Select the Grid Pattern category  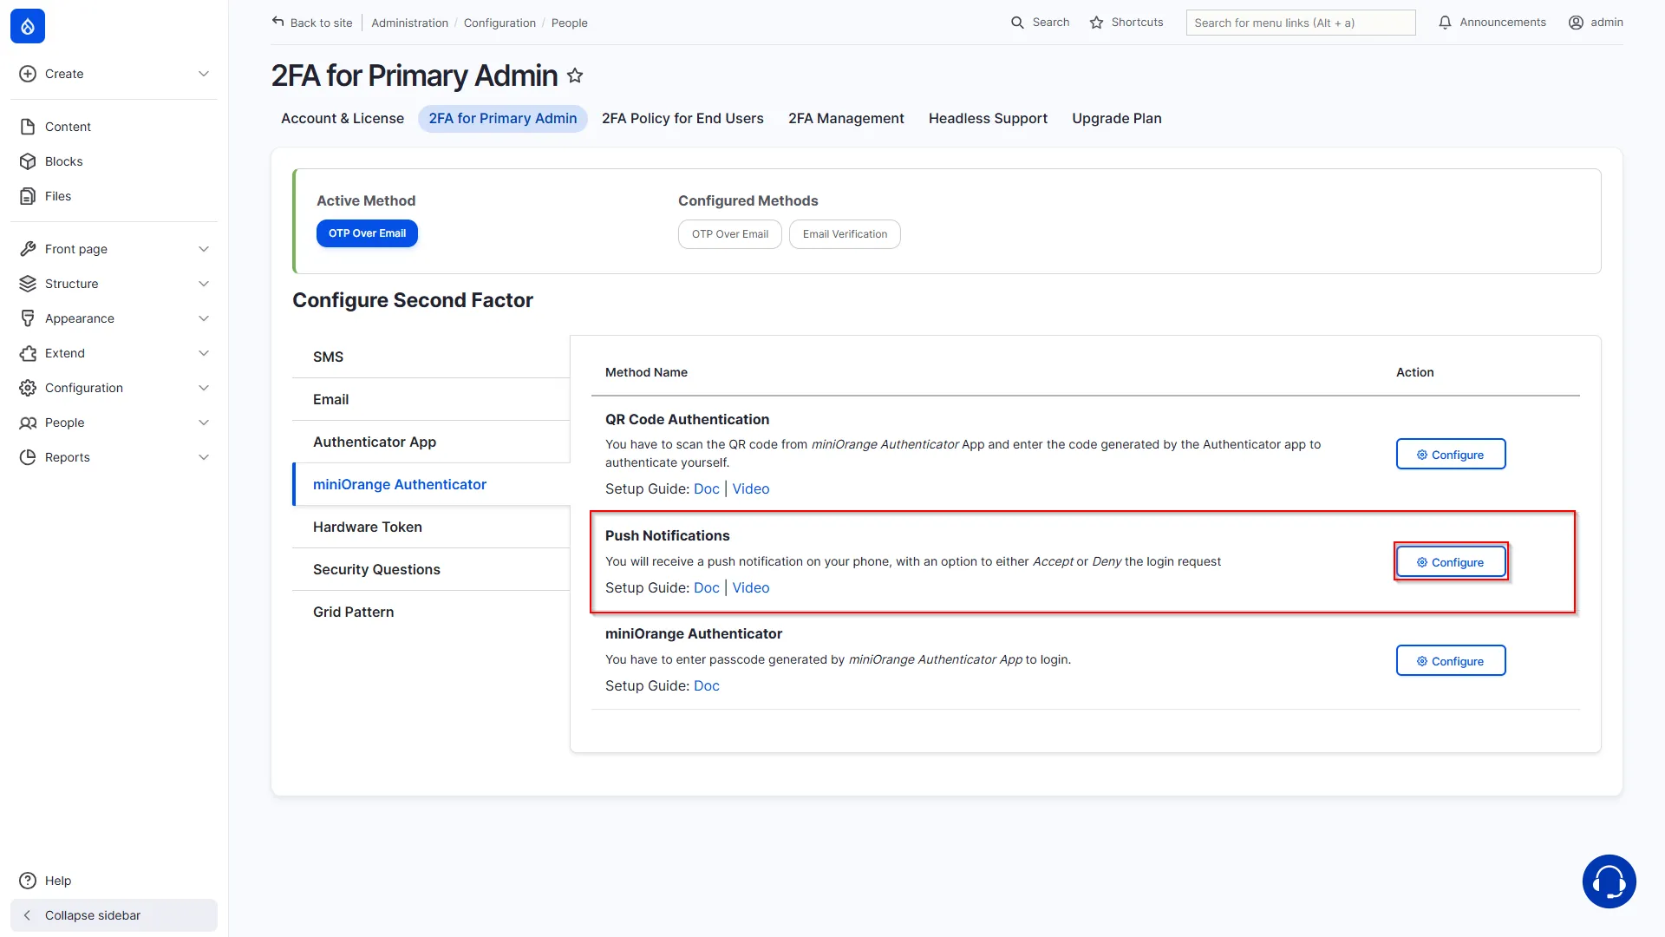(x=431, y=612)
